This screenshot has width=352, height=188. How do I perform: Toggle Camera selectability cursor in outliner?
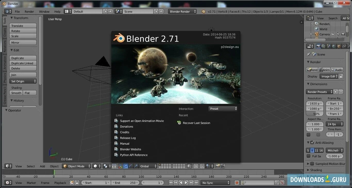(338, 34)
